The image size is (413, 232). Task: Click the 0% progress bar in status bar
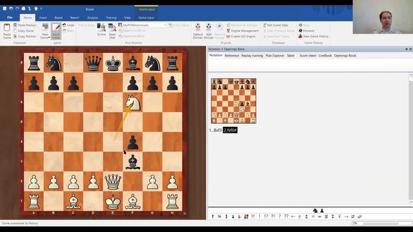point(382,224)
